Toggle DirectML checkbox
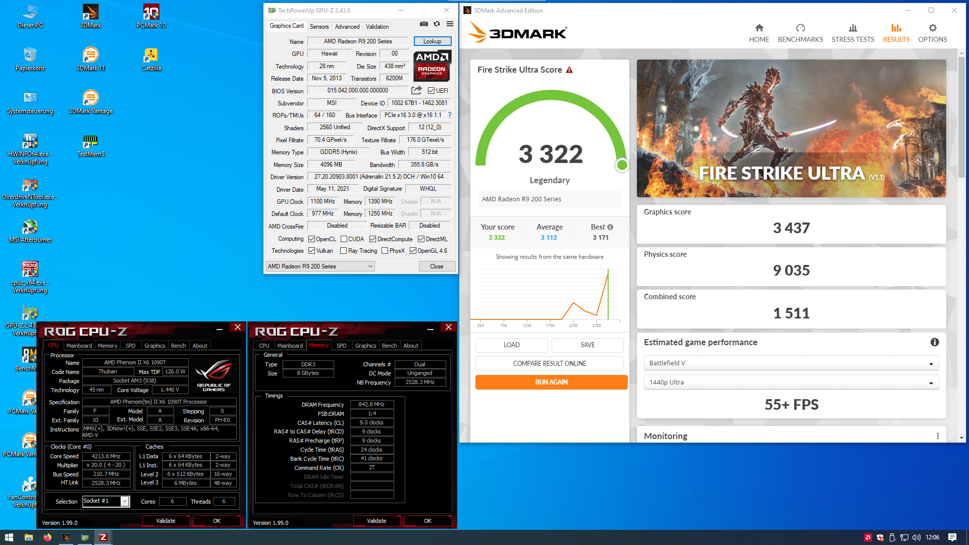Viewport: 969px width, 545px height. click(x=421, y=239)
